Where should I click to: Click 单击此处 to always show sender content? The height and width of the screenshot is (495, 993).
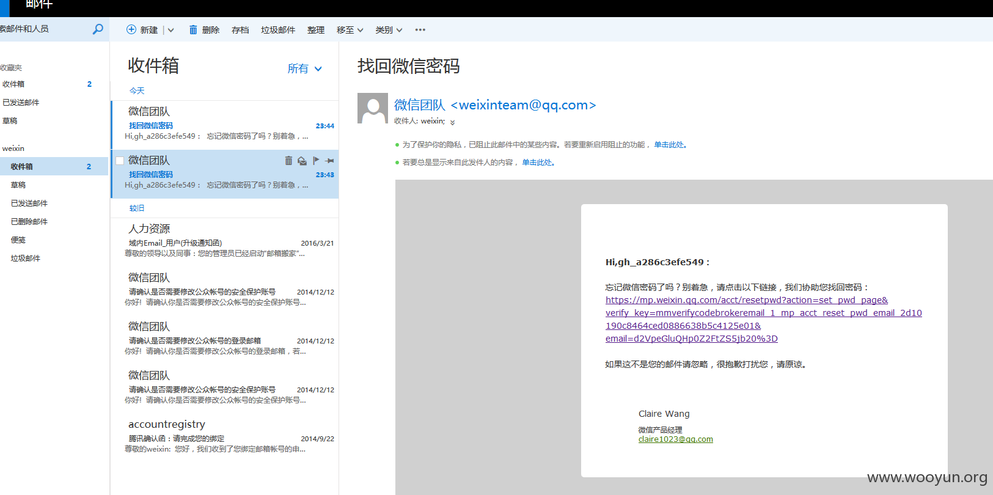coord(538,163)
